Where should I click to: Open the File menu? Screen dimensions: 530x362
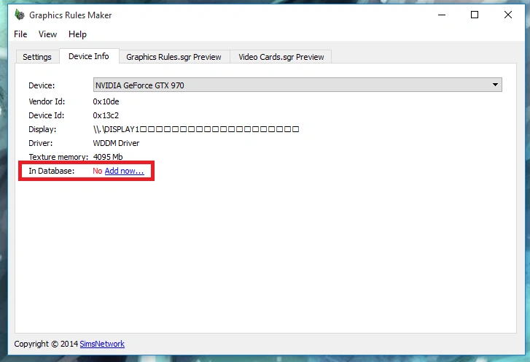pyautogui.click(x=20, y=34)
